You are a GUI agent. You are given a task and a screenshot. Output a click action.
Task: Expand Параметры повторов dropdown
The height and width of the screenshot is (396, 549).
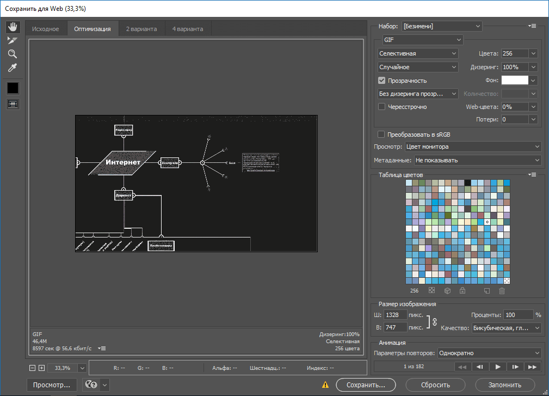click(x=490, y=353)
